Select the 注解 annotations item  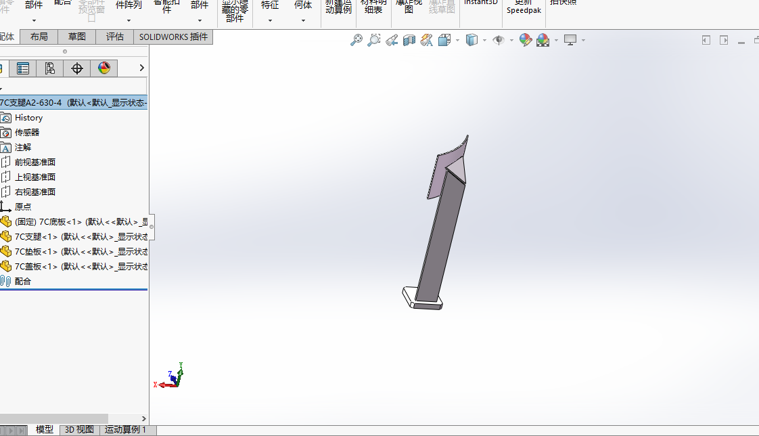23,148
